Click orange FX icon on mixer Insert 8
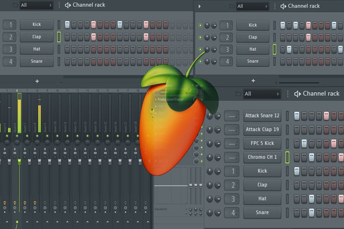 (x=35, y=203)
